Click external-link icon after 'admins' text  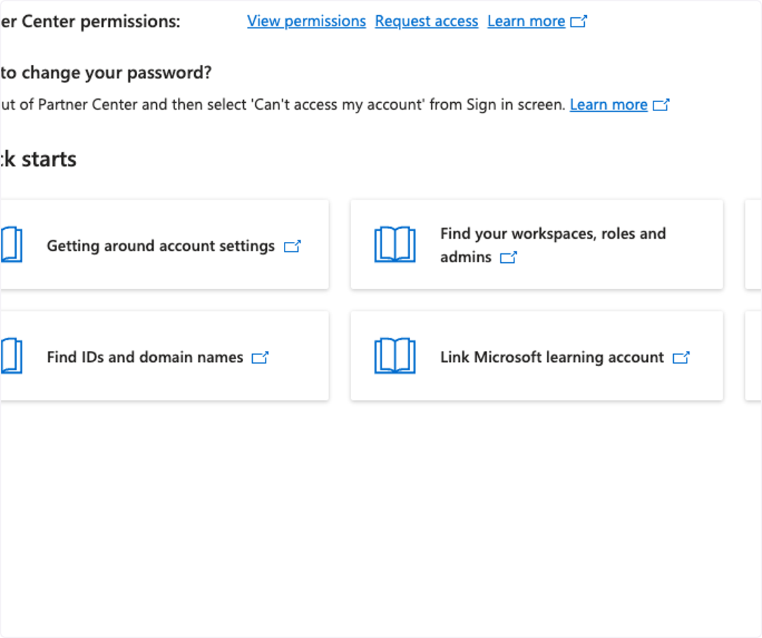[509, 258]
